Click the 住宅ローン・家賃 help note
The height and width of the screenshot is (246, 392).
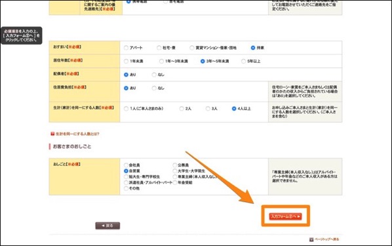point(305,91)
